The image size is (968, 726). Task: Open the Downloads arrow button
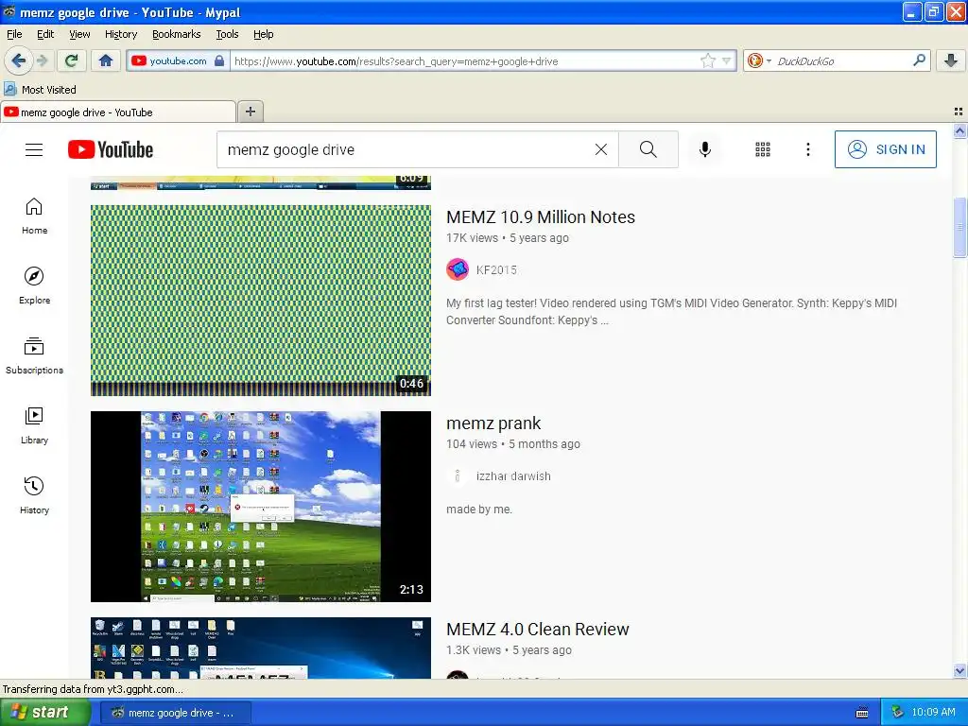click(951, 60)
